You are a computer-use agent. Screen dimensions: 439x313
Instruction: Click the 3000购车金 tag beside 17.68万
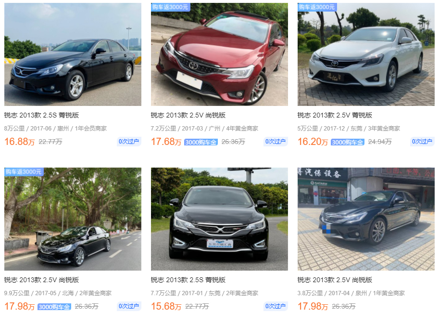tap(201, 142)
